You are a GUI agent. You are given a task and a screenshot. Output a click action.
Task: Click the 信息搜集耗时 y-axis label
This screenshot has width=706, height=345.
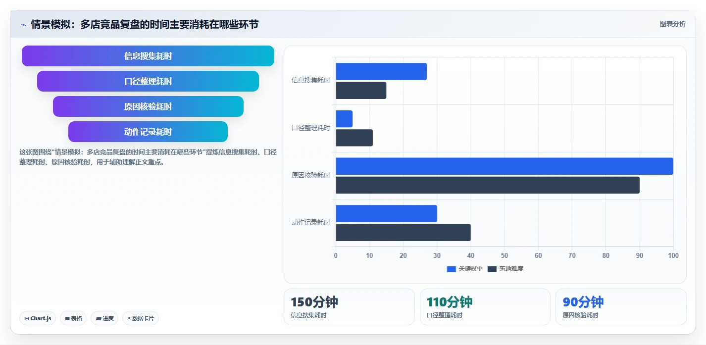coord(311,80)
